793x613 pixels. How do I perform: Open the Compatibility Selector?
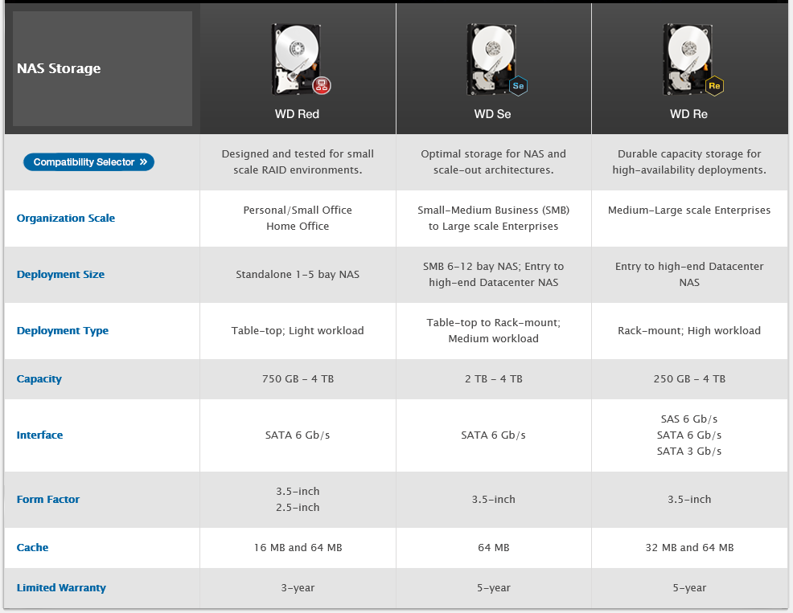click(x=88, y=162)
